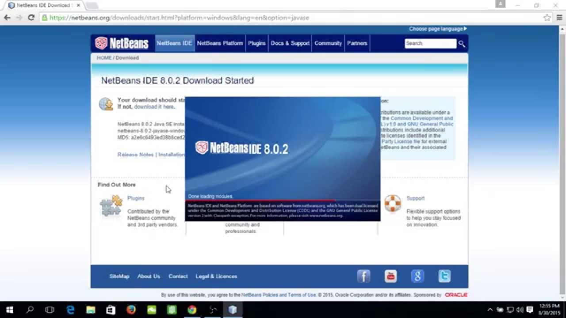Open the Contact footer link
The image size is (566, 318).
178,276
